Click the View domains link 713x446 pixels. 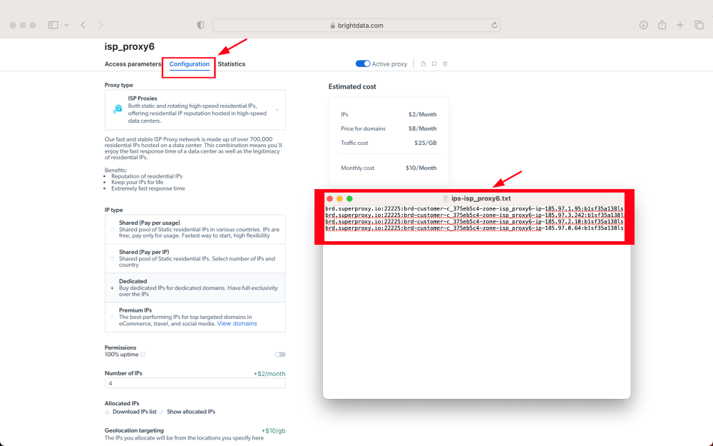(x=237, y=323)
